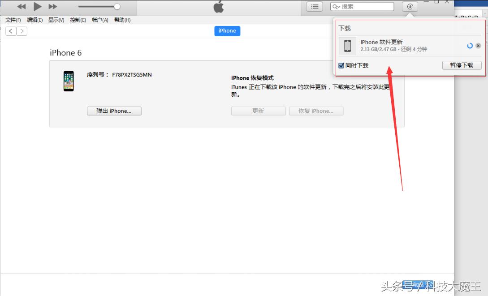Open the 文件(F) menu

click(x=13, y=20)
